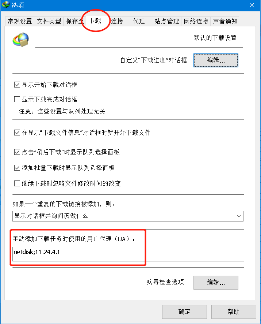This screenshot has height=324, width=261.
Task: Open the 声音通知 tab
Action: coord(225,21)
